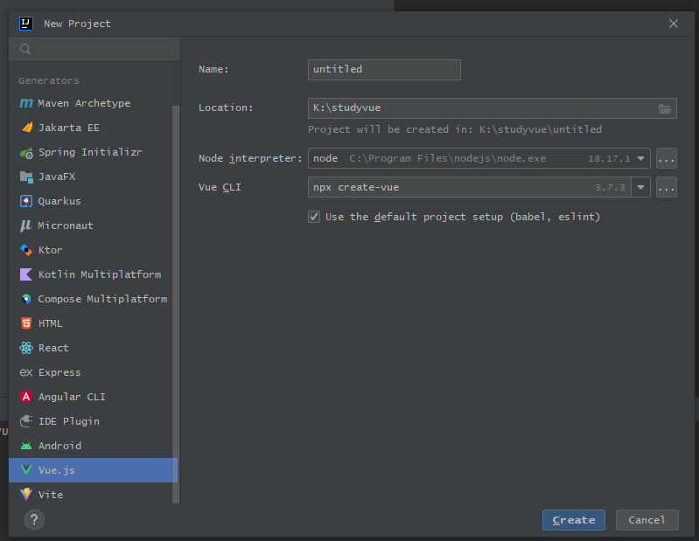Screen dimensions: 699x541
Task: Click the 'Name:' label
Action: pos(213,69)
